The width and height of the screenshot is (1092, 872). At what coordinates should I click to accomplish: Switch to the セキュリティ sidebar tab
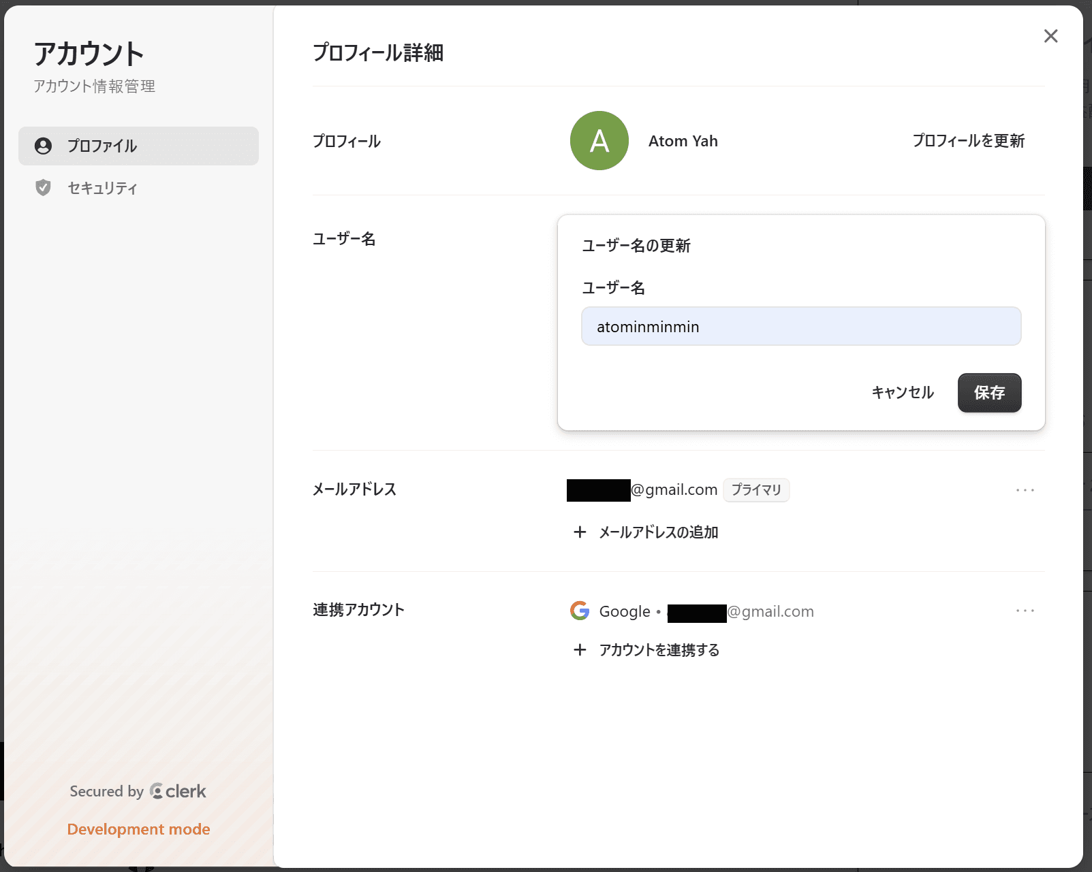tap(102, 188)
